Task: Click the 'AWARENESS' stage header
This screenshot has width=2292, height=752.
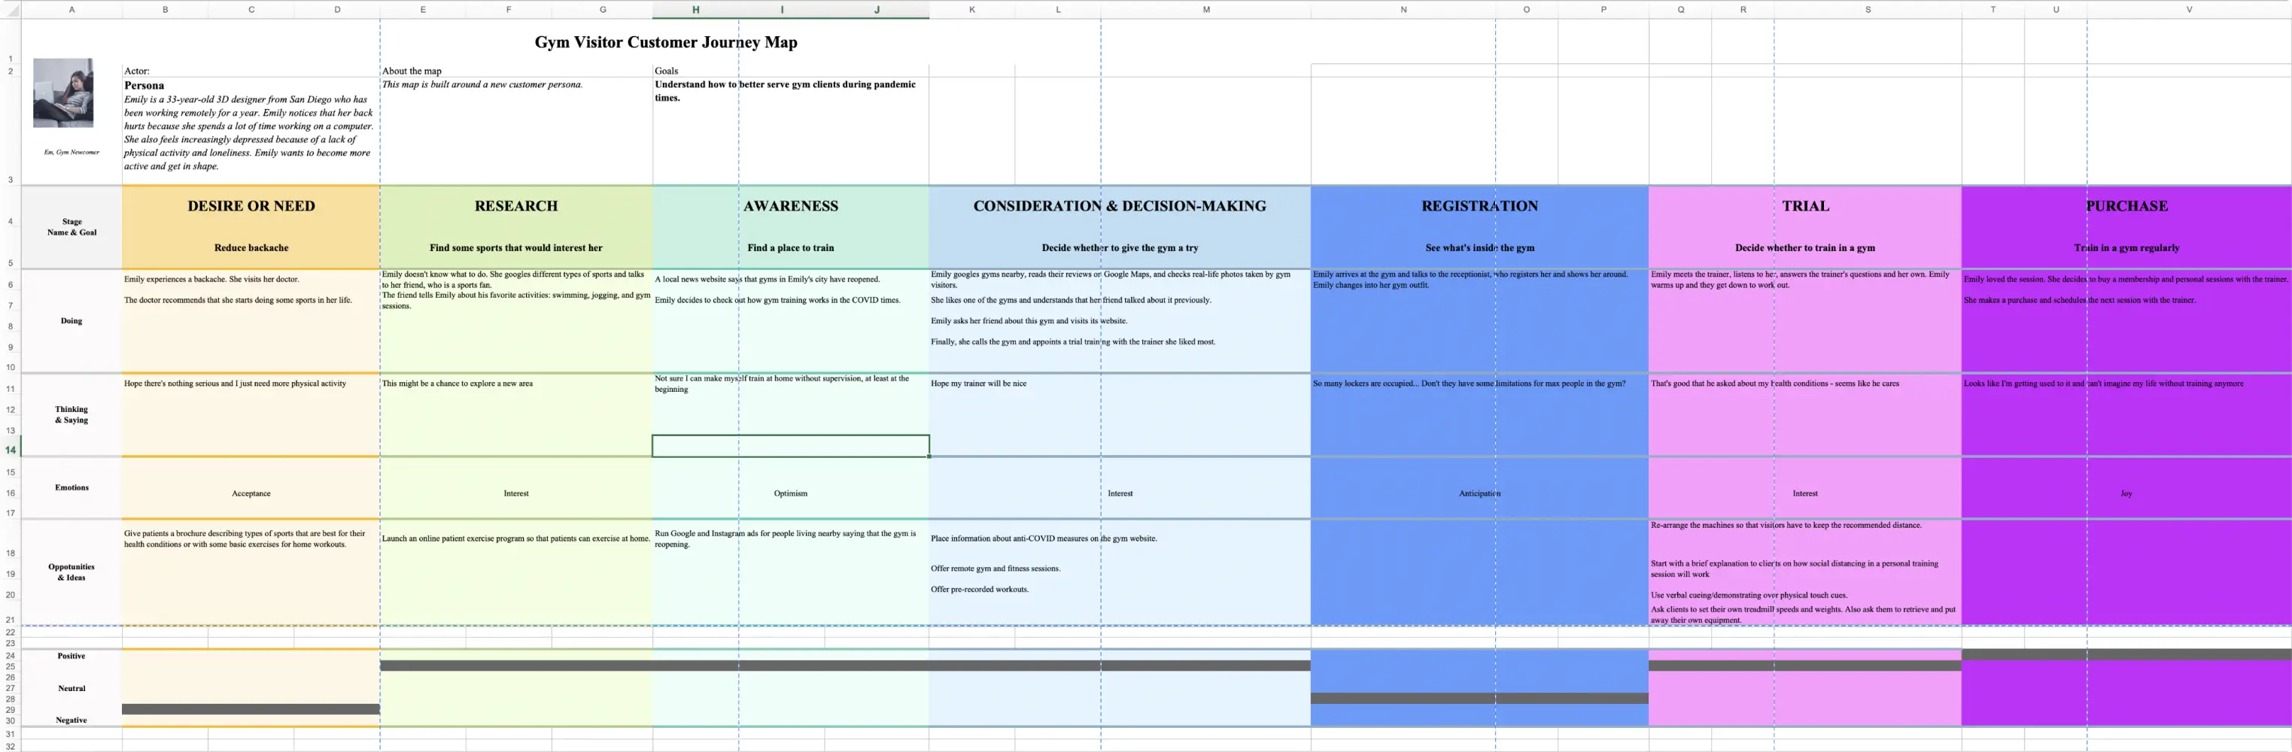Action: [791, 206]
